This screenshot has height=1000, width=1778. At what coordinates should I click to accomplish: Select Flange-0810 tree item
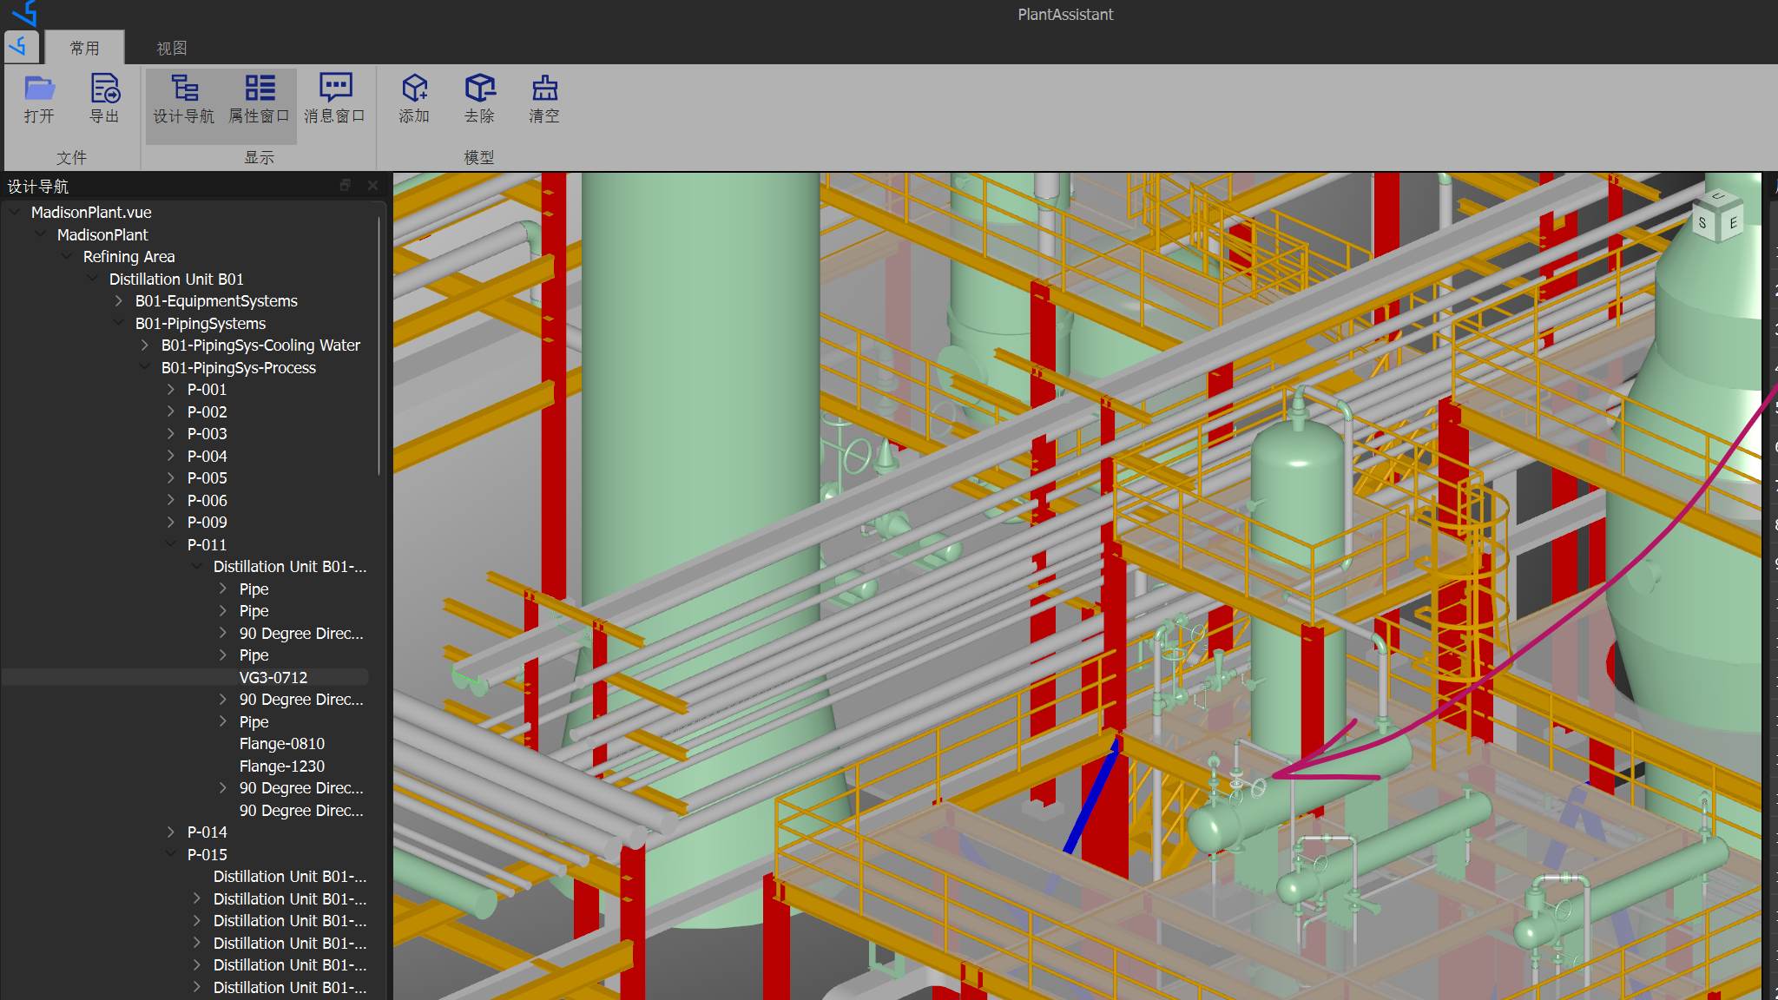[281, 744]
